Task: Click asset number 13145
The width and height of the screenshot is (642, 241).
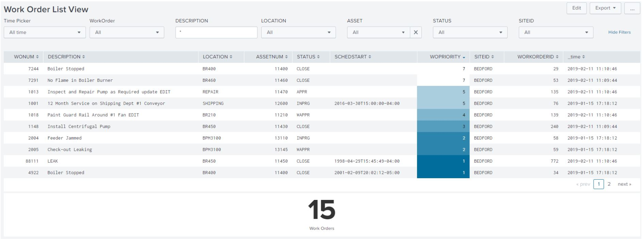Action: point(281,150)
